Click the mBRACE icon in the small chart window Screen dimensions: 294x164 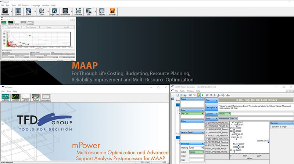(x=10, y=23)
